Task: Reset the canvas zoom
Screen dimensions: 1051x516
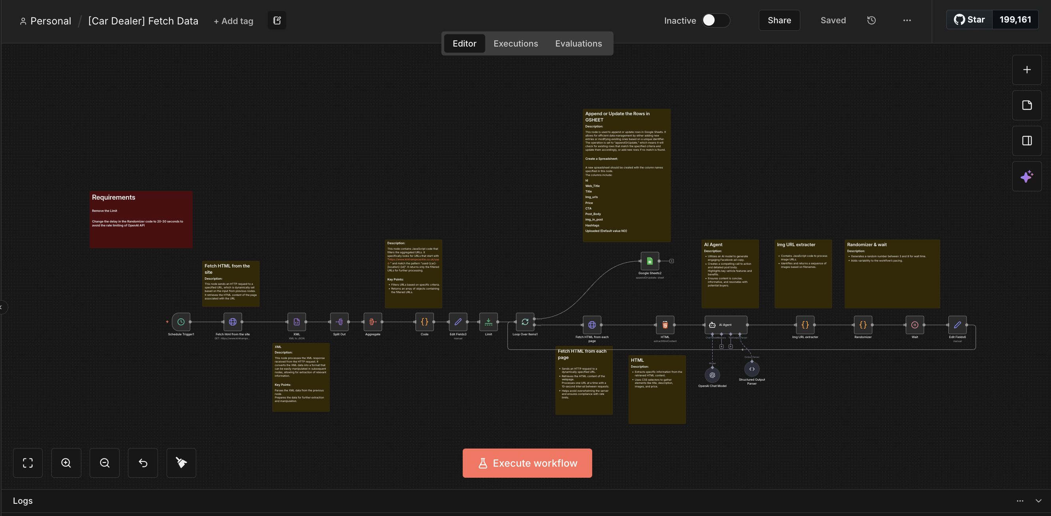Action: click(x=143, y=463)
